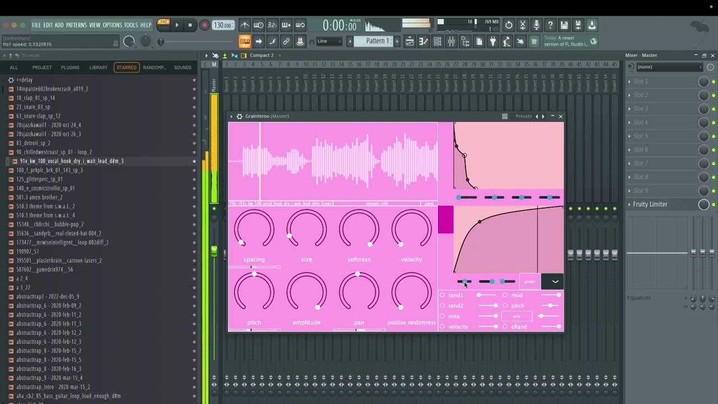Screen dimensions: 718x404
Task: Click the spacing knob
Action: [254, 229]
